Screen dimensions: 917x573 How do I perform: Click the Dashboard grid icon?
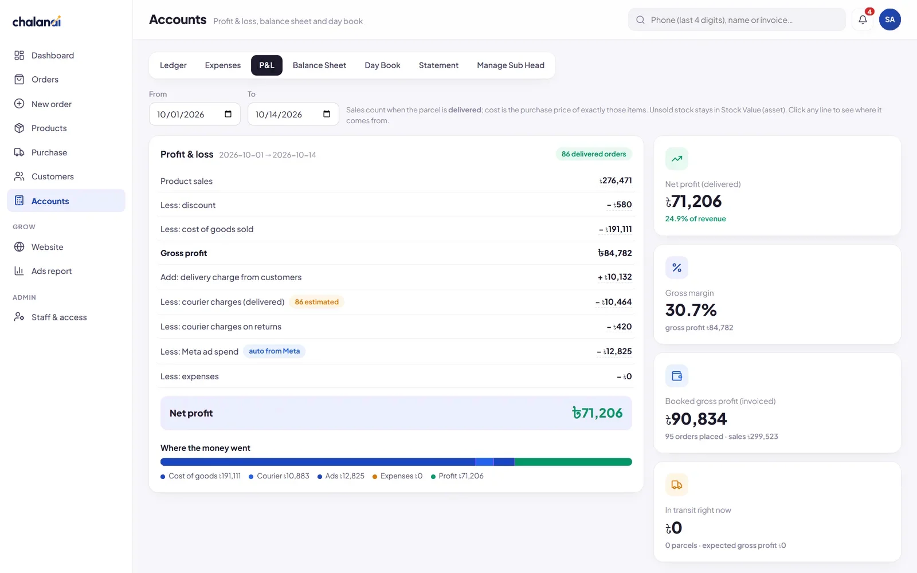[x=19, y=56]
